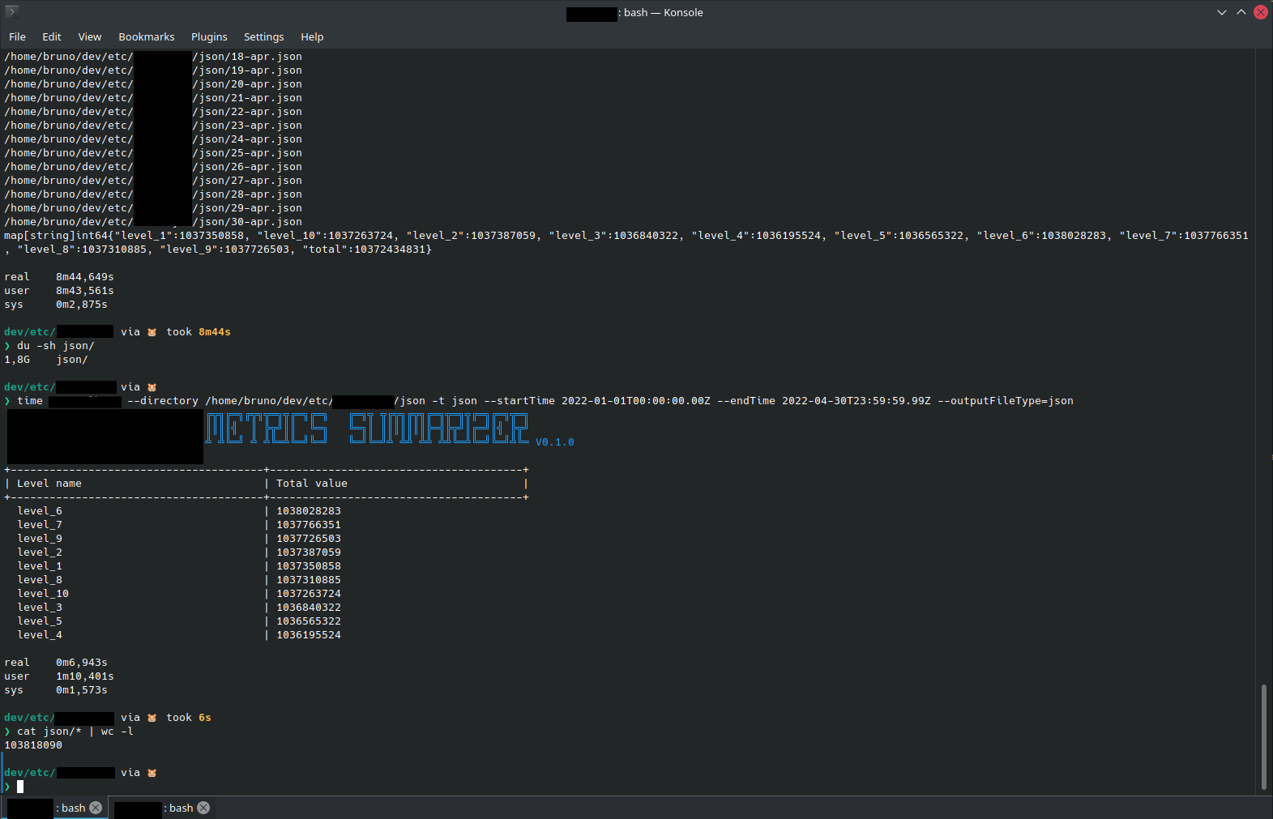
Task: Click the 'sys 0m1,573s' timing line
Action: [56, 690]
